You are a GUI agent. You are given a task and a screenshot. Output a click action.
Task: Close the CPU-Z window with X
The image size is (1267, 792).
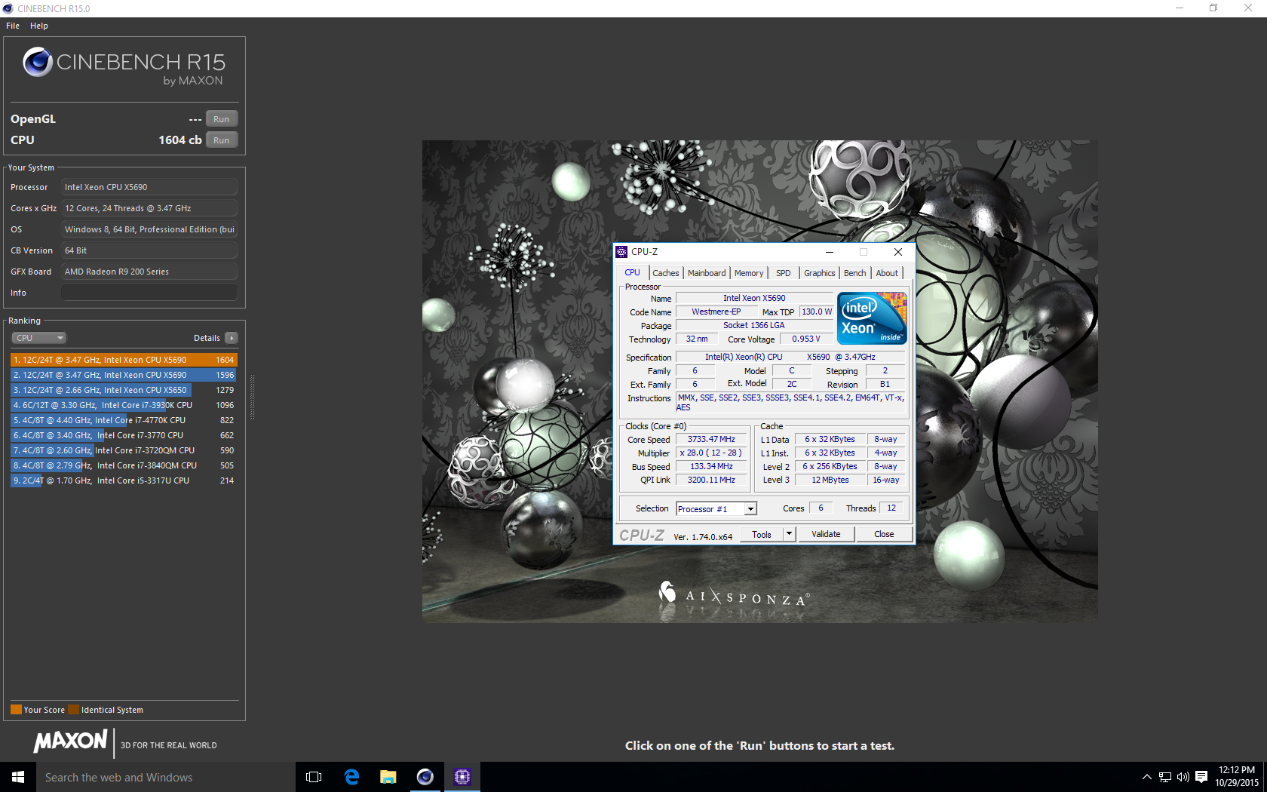(897, 252)
